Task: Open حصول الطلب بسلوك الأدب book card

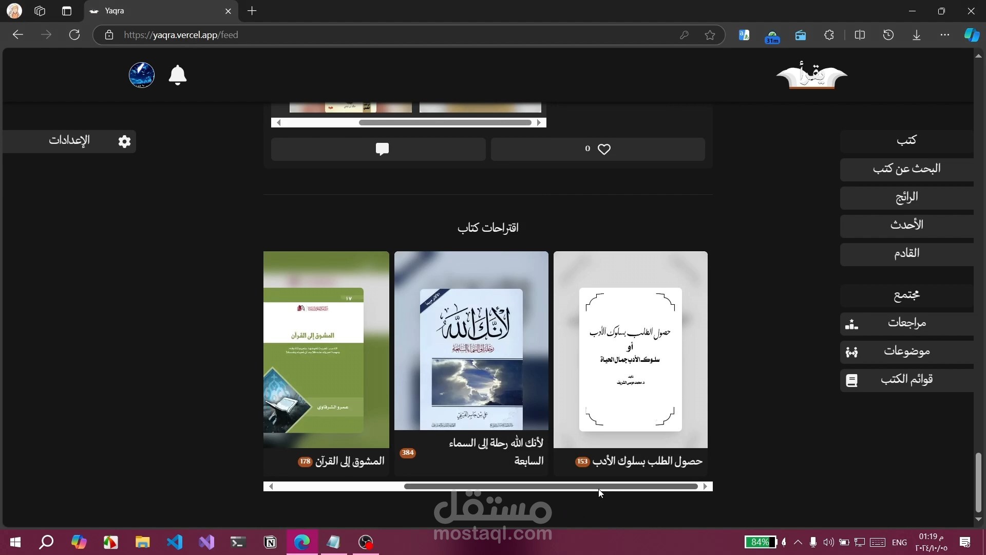Action: 630,360
